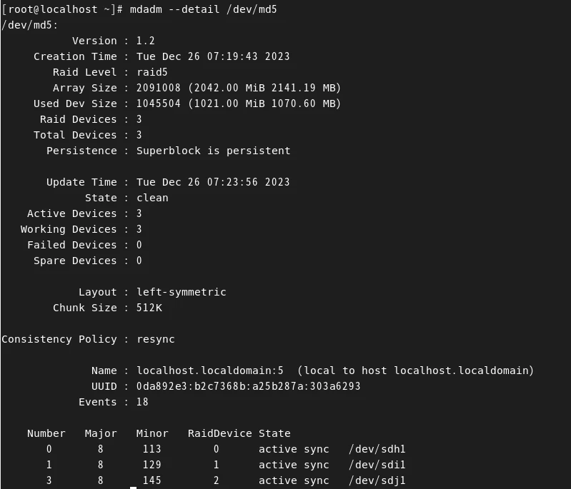Click the State value 'clean'

coord(152,198)
